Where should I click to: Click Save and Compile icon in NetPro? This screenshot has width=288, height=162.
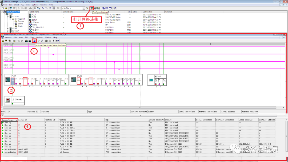point(10,41)
